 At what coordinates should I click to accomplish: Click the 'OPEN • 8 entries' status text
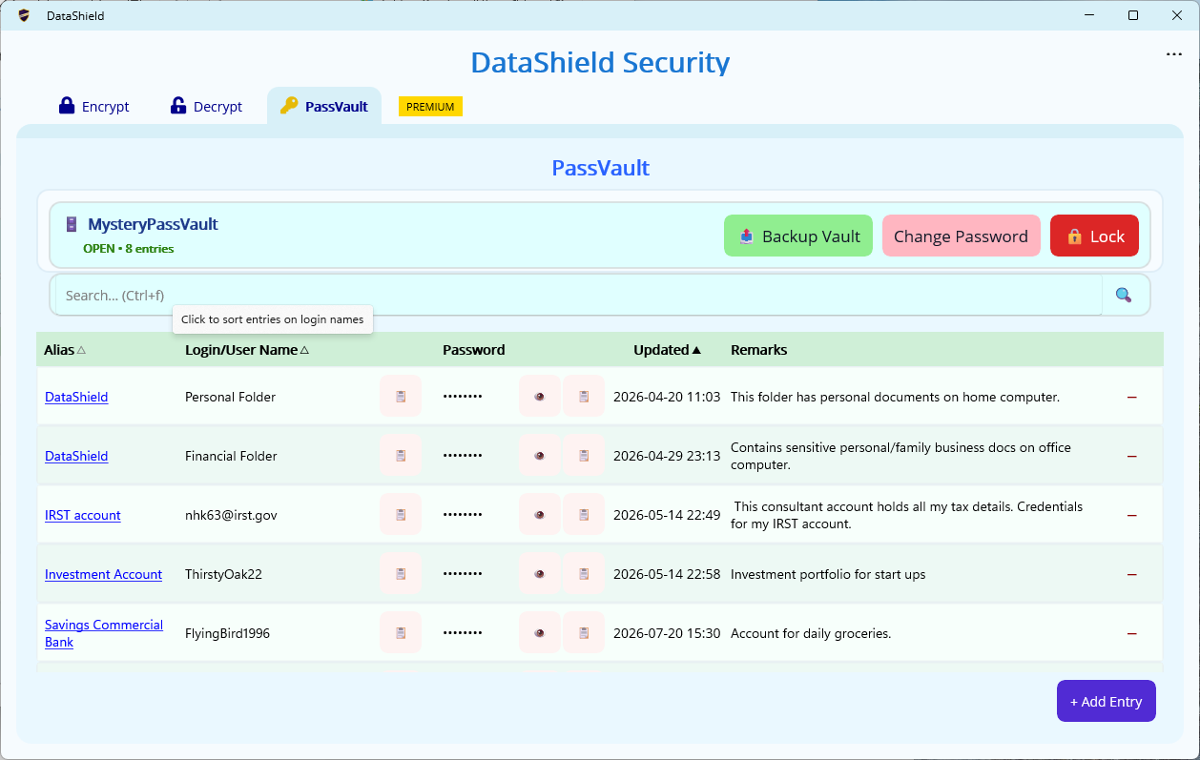point(129,249)
